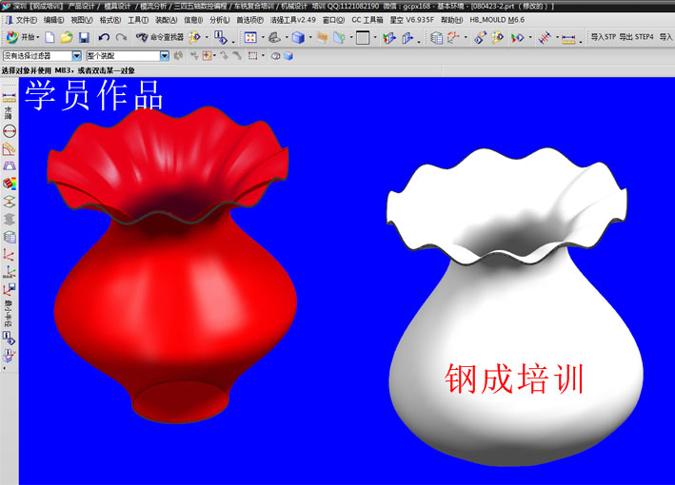Open the Preferences menu (首选项)
Image resolution: width=675 pixels, height=485 pixels.
(250, 20)
